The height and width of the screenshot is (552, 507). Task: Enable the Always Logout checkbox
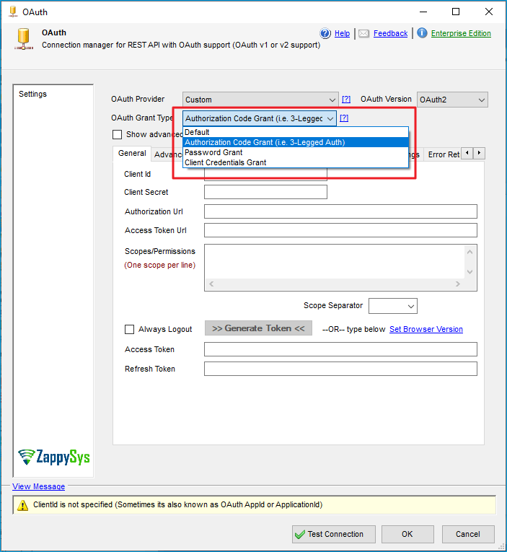click(x=130, y=329)
